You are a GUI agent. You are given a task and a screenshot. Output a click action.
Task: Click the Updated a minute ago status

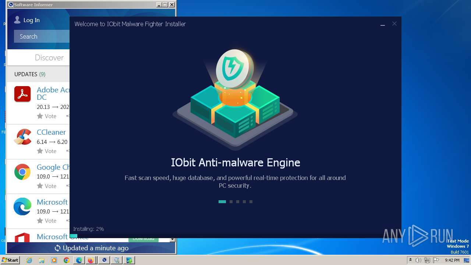click(x=96, y=248)
